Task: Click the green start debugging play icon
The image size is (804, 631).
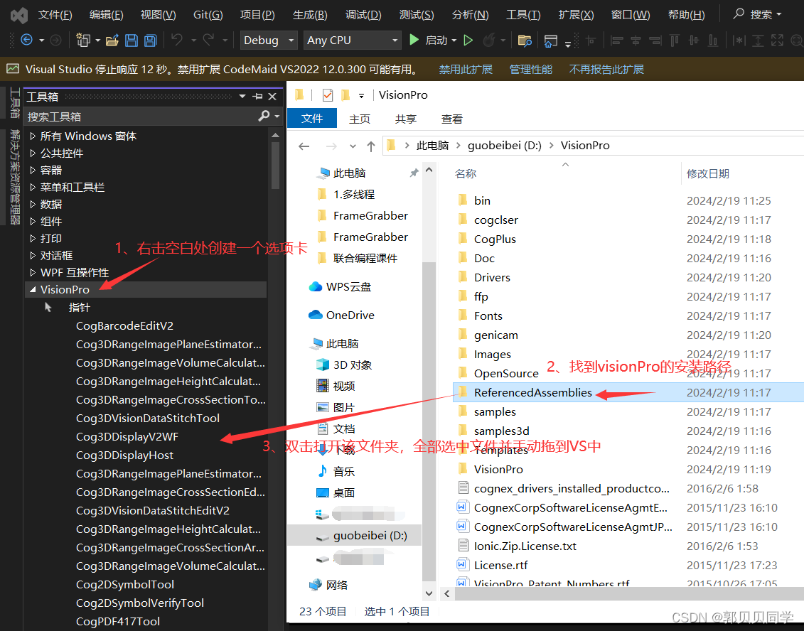Action: click(x=414, y=40)
